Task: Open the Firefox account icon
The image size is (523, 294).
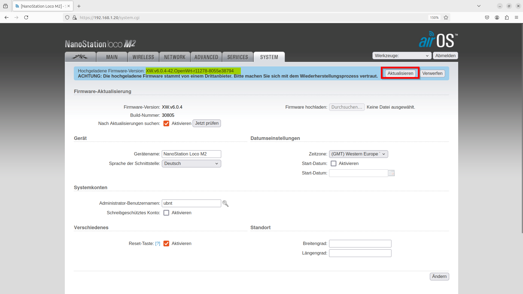Action: 497,18
